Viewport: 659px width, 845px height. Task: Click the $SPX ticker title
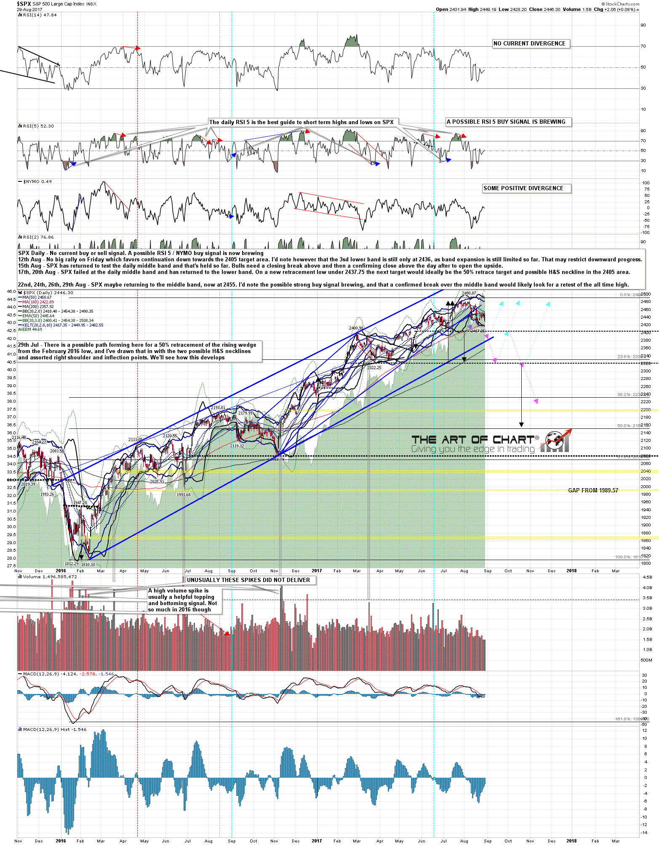[24, 4]
